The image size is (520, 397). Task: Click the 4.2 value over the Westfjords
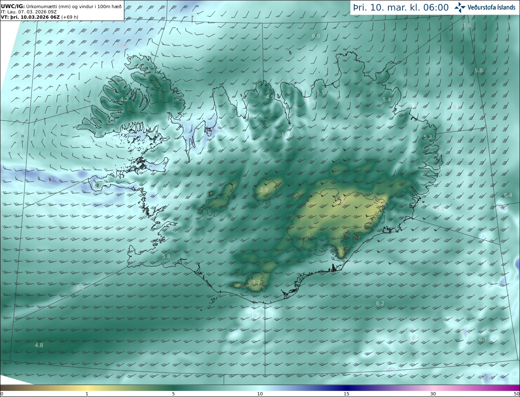click(x=124, y=99)
